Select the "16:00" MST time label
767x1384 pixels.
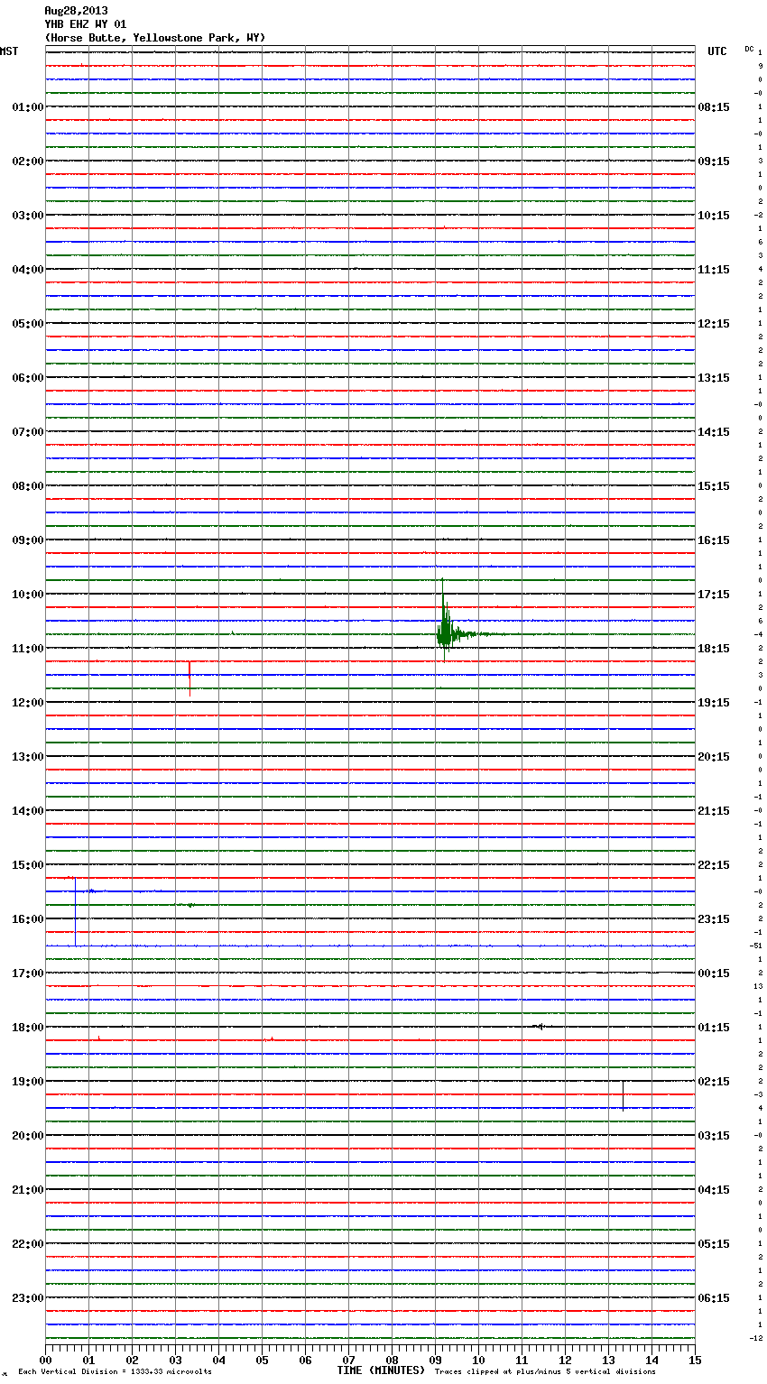click(28, 919)
